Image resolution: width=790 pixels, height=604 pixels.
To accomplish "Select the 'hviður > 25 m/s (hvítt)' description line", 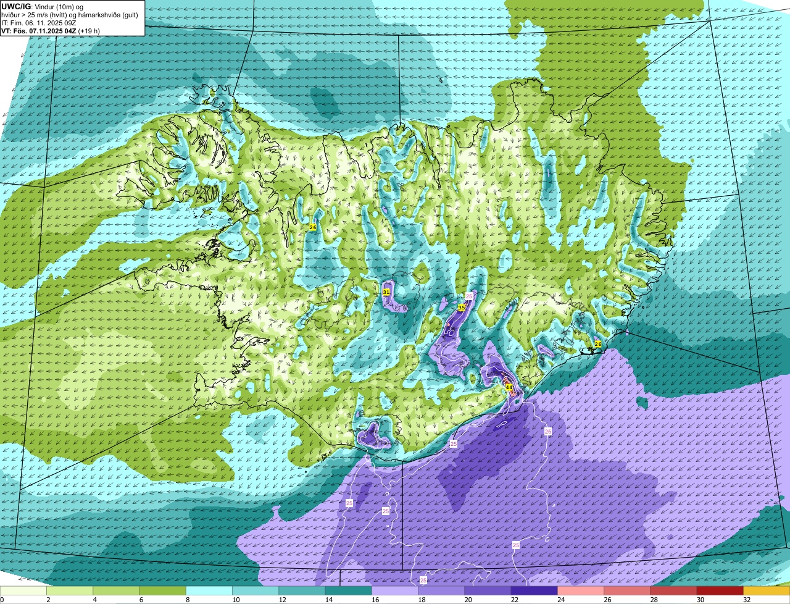I will point(69,15).
